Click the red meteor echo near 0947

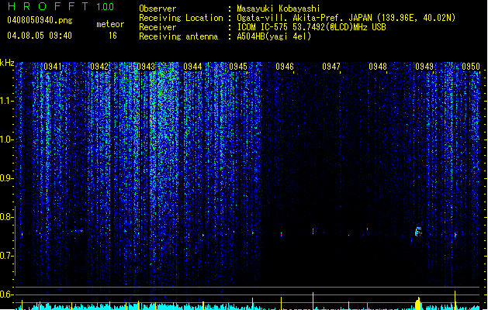click(x=313, y=232)
